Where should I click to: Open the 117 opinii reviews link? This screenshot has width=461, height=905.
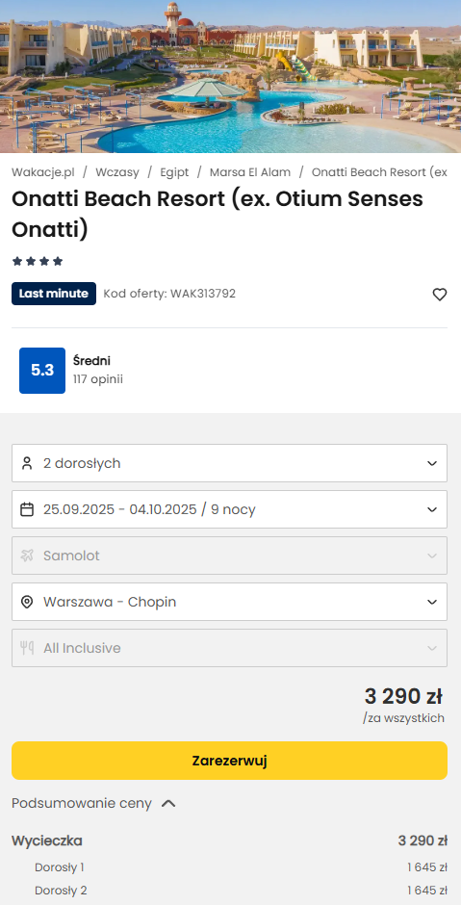(97, 379)
